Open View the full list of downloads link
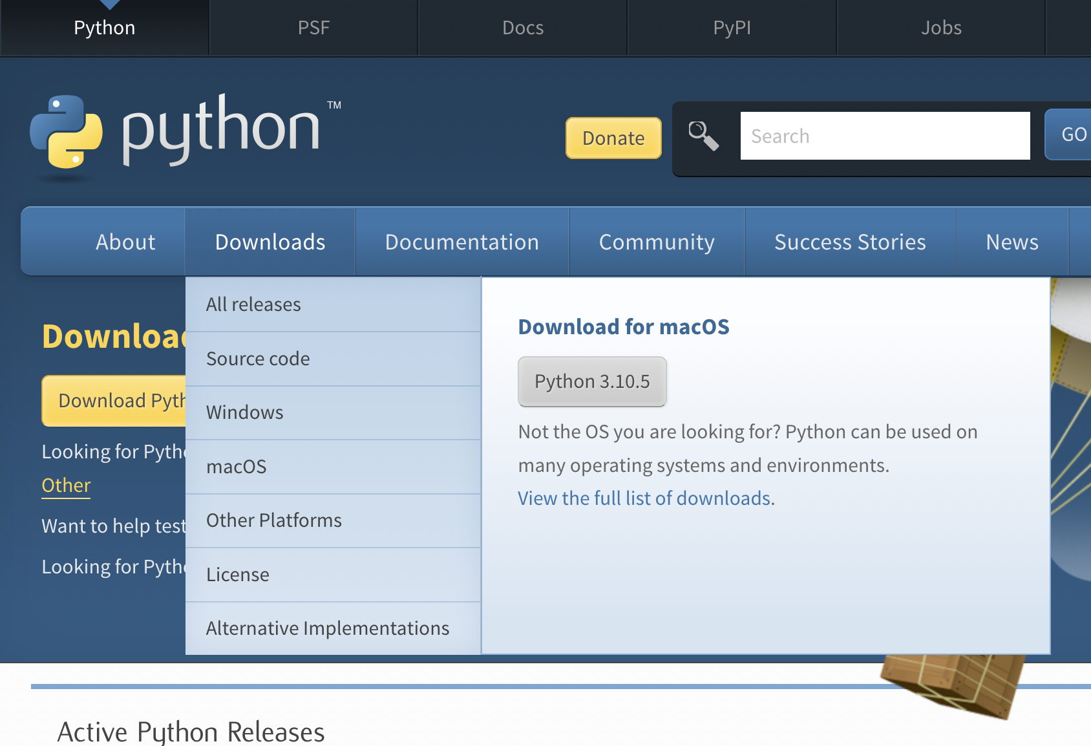 click(x=644, y=498)
